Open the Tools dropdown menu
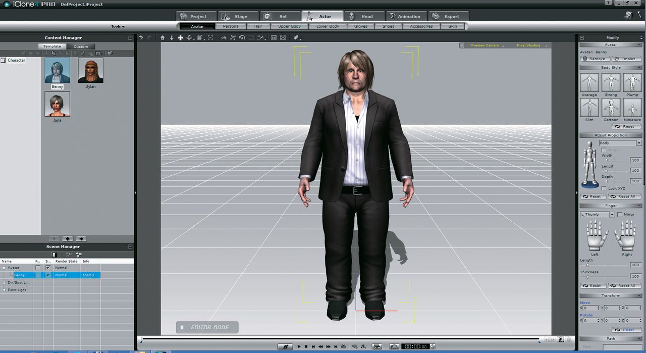Image resolution: width=646 pixels, height=353 pixels. pyautogui.click(x=118, y=26)
